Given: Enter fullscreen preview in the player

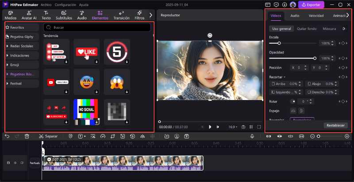Looking at the screenshot, I should (x=259, y=127).
